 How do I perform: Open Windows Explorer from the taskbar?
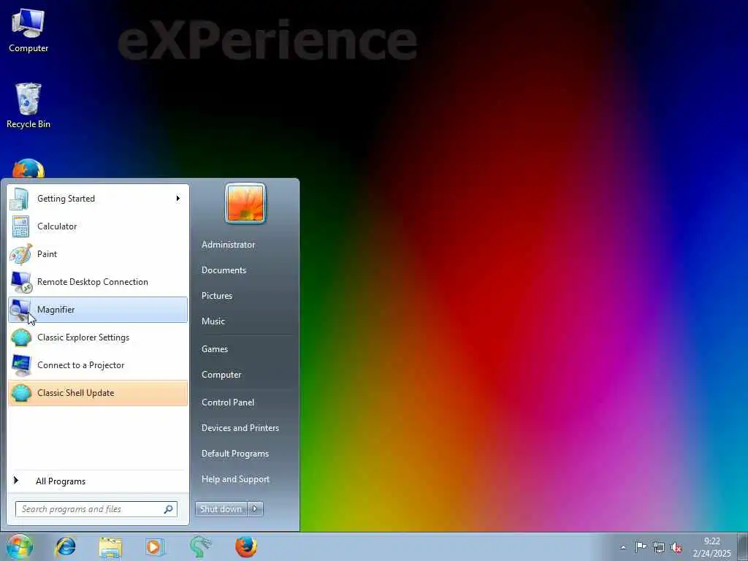pos(110,546)
